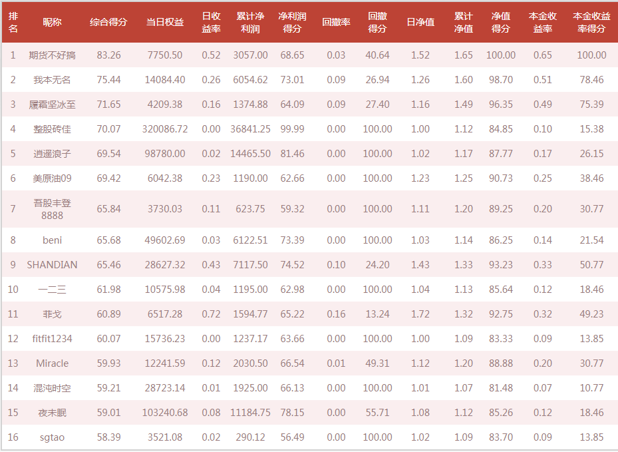Image resolution: width=618 pixels, height=452 pixels.
Task: Select nickname beni
Action: pyautogui.click(x=52, y=240)
